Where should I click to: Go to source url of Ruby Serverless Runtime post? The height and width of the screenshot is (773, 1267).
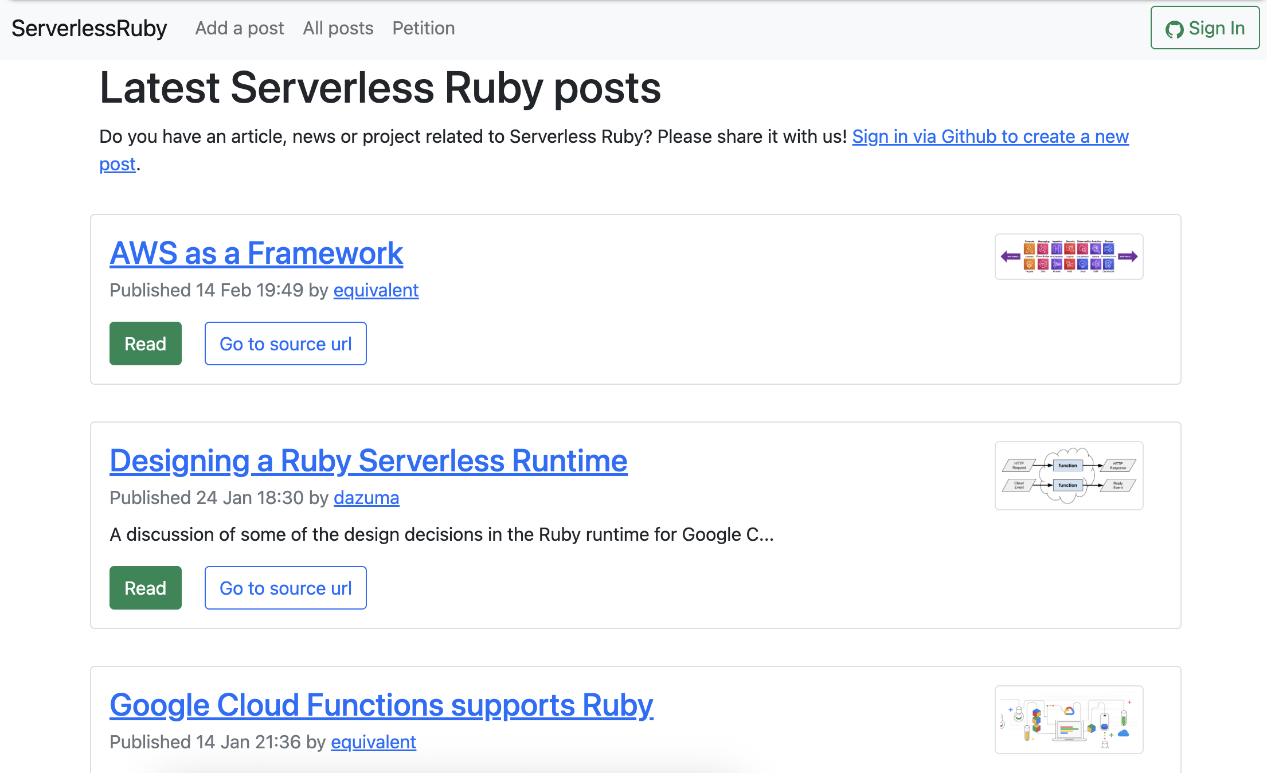[286, 588]
